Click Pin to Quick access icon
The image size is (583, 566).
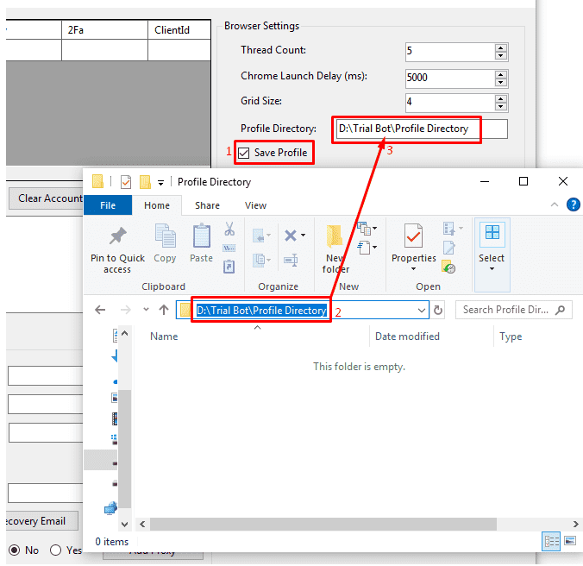coord(118,236)
